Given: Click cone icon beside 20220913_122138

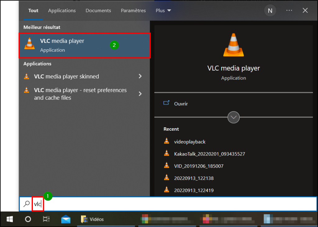Looking at the screenshot, I should [x=166, y=177].
